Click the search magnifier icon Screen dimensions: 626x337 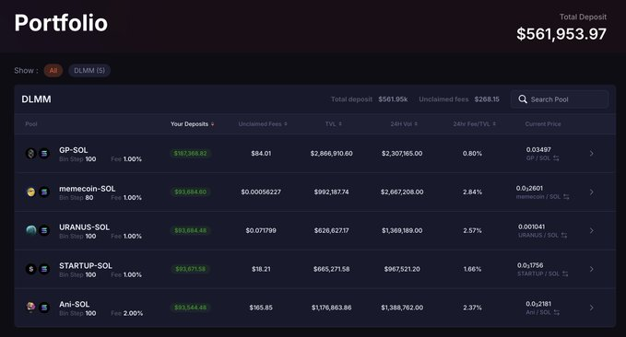pos(523,99)
